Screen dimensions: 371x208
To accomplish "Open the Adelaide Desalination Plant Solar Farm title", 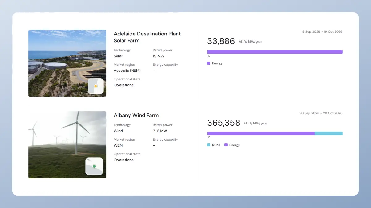I will 147,37.
